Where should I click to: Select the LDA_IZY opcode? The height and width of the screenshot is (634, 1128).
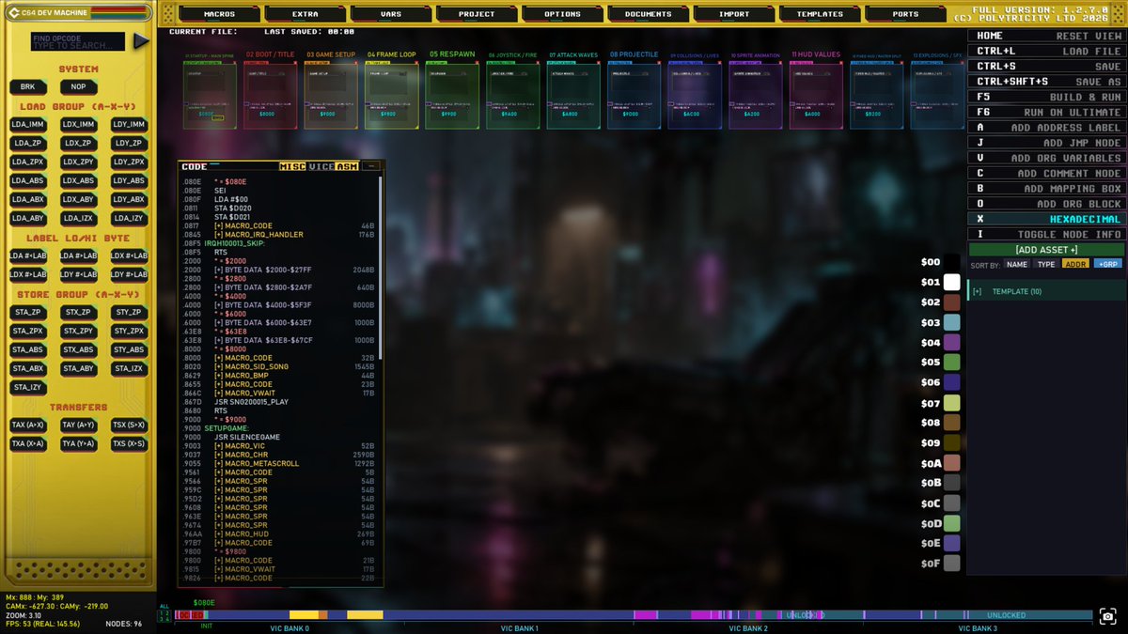coord(129,218)
